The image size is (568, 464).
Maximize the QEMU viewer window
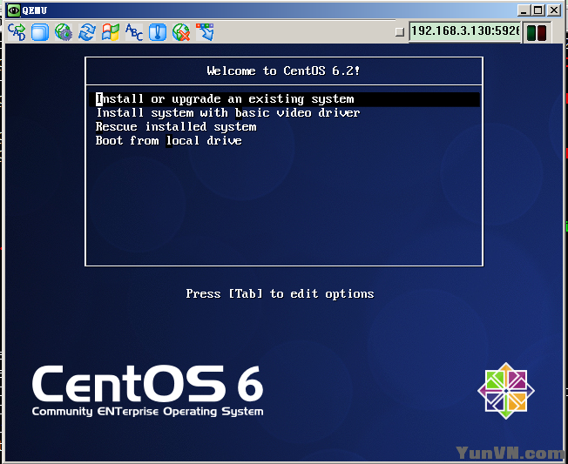pos(538,10)
